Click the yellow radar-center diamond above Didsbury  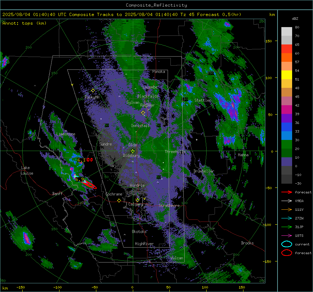(133, 151)
